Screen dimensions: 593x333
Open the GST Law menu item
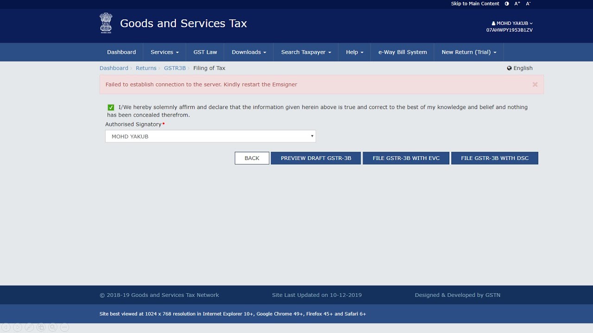[205, 52]
